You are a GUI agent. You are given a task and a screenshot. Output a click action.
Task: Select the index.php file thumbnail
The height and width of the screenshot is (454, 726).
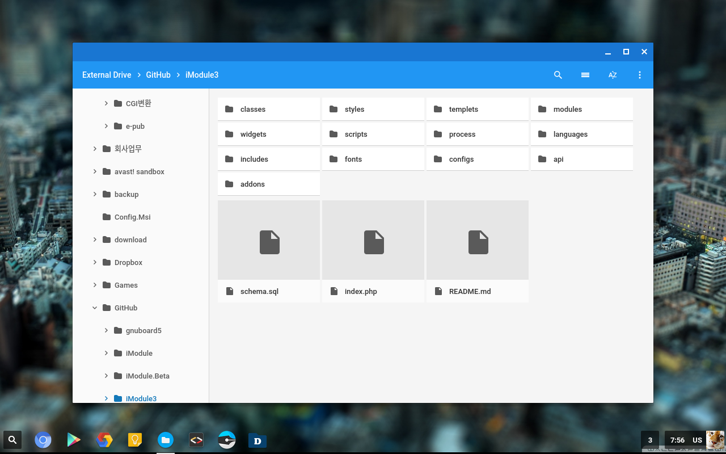coord(373,241)
